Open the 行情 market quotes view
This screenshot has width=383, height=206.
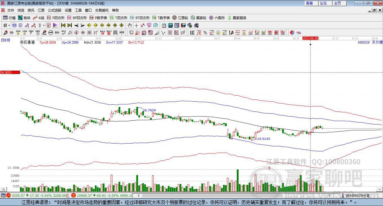click(x=9, y=18)
